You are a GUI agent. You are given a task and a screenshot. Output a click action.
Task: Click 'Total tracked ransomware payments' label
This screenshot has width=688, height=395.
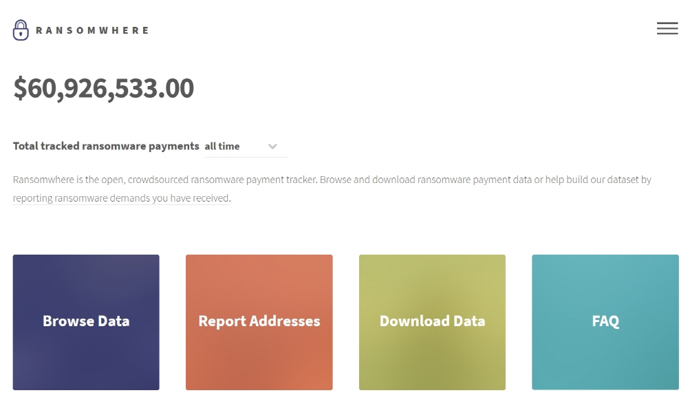click(106, 146)
